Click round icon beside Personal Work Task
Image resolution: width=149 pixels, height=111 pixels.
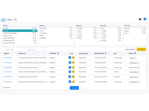click(35, 43)
